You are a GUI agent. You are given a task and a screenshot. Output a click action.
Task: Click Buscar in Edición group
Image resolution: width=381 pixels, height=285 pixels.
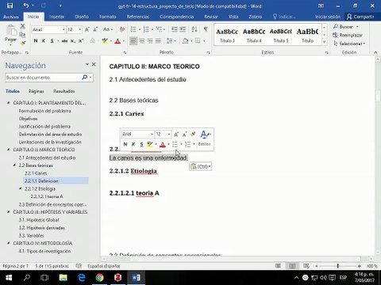346,27
